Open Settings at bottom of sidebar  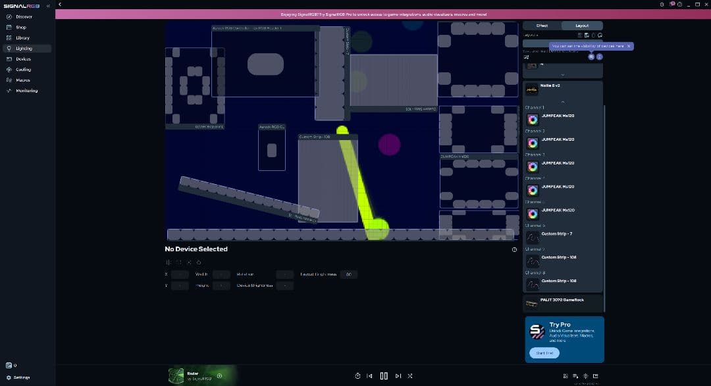tap(22, 377)
